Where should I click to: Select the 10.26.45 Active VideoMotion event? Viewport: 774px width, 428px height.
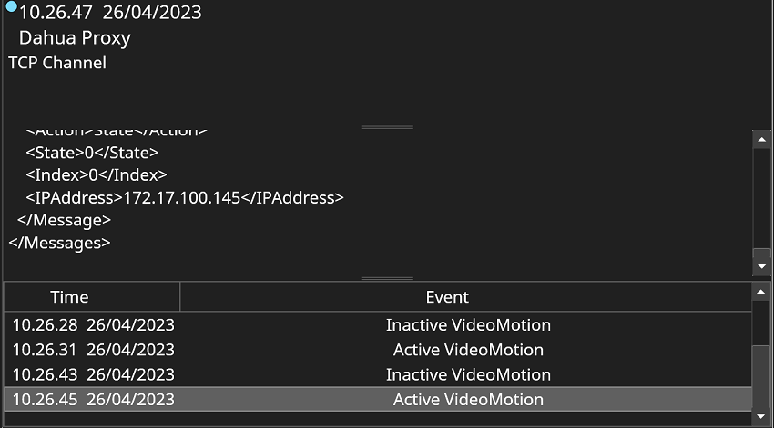click(x=378, y=400)
